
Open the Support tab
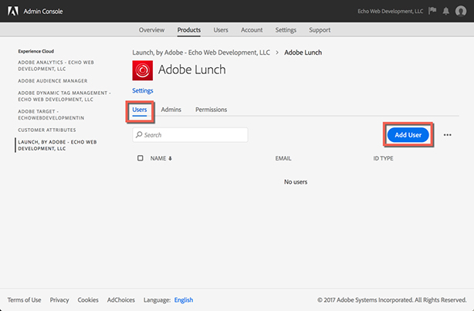click(320, 30)
